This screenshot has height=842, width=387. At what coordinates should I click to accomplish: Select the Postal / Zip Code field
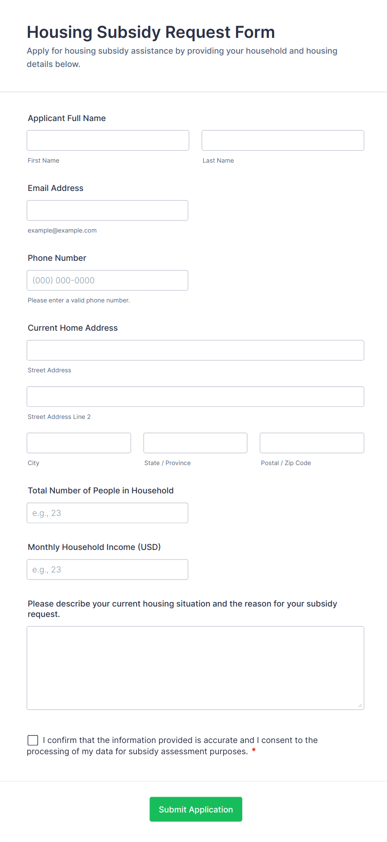tap(312, 443)
